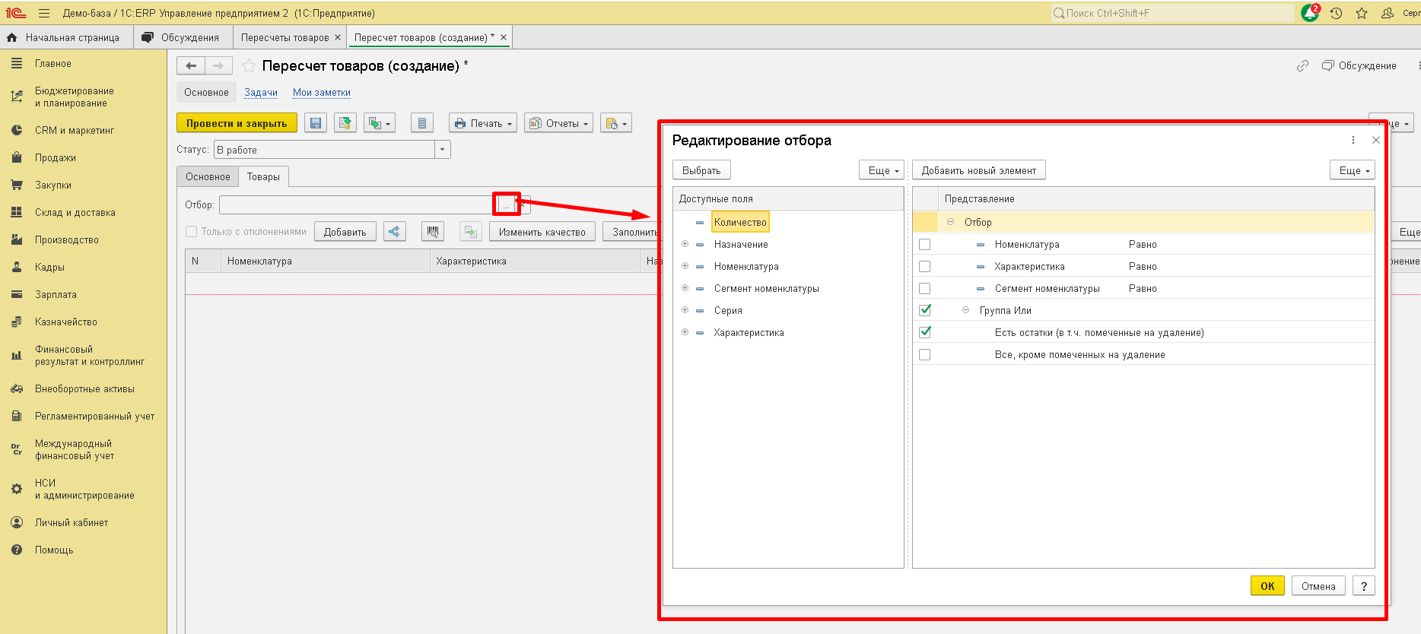Click the document structure list icon

click(422, 123)
